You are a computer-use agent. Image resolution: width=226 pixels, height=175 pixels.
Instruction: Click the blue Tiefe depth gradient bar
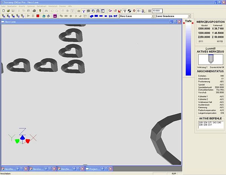[x=188, y=49]
